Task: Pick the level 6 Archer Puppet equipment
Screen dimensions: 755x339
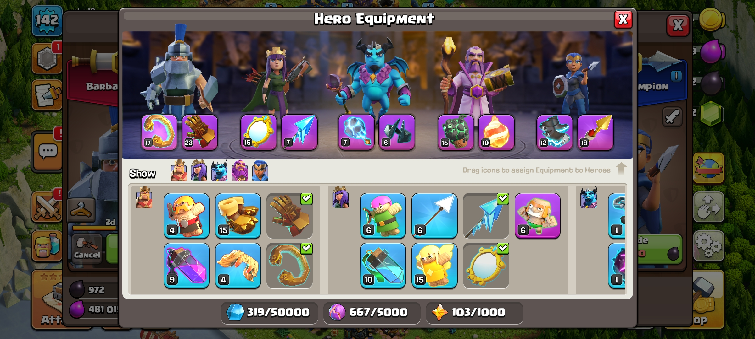Action: 383,216
